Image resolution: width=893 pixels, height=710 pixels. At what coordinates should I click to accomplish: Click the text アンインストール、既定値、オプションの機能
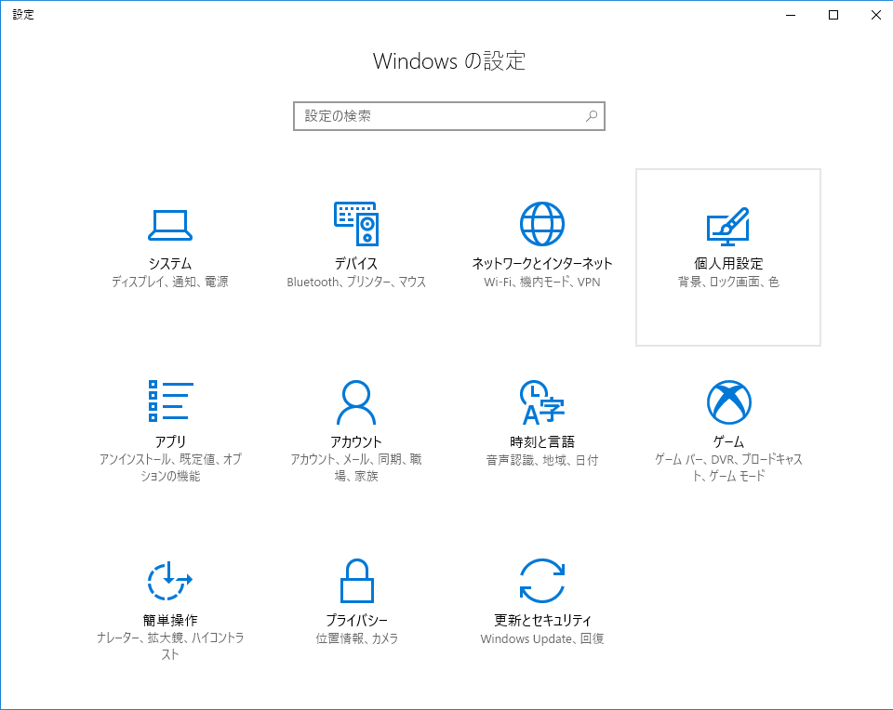(170, 467)
